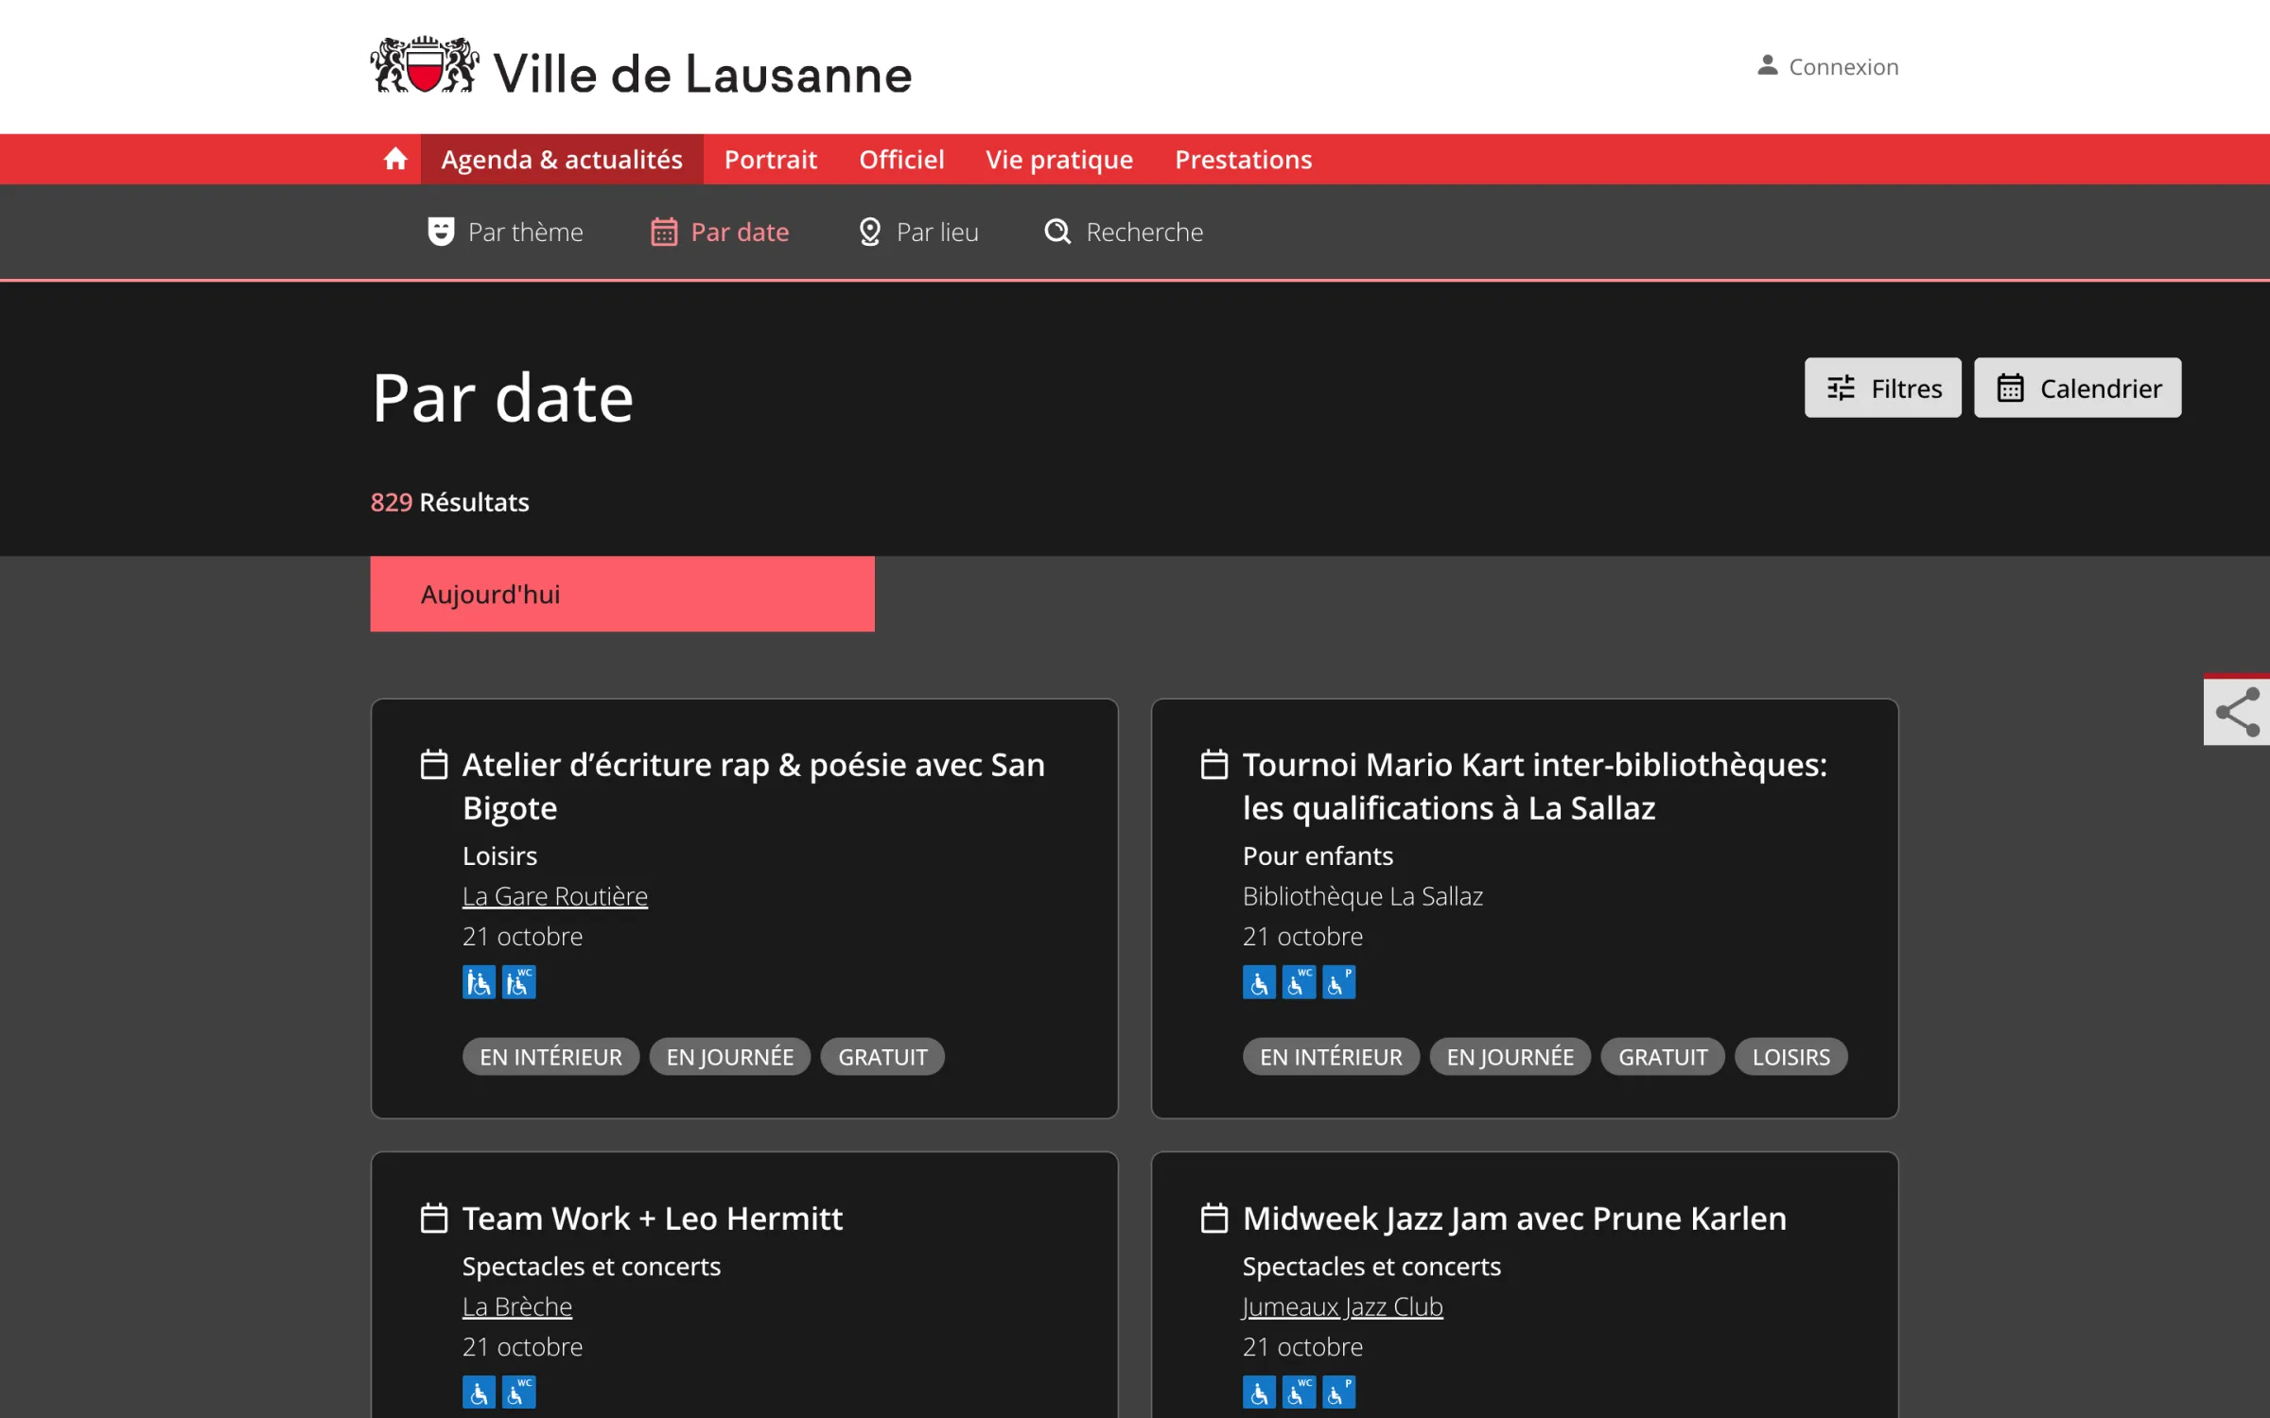Click the share icon on right edge
This screenshot has width=2270, height=1418.
2238,712
